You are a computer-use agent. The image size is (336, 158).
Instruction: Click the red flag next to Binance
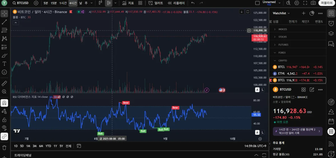tap(71, 12)
